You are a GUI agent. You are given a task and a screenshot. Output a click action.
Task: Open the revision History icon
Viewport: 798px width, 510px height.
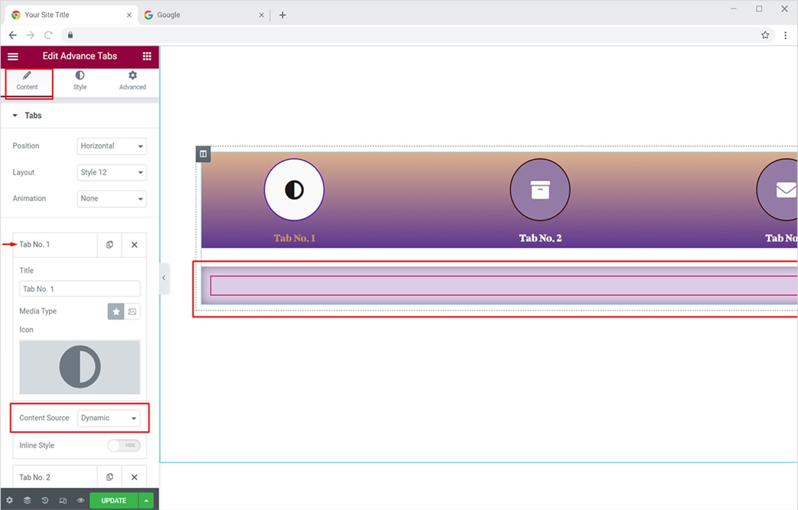pos(45,500)
